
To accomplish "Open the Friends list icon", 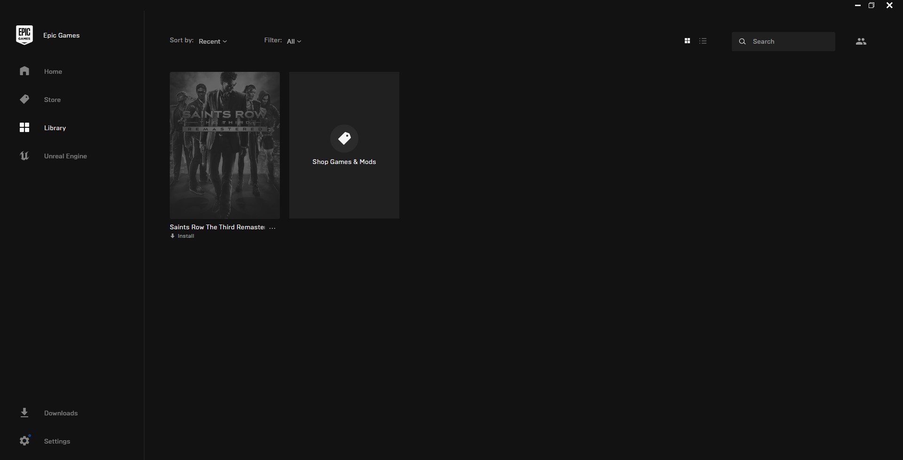I will [x=861, y=41].
